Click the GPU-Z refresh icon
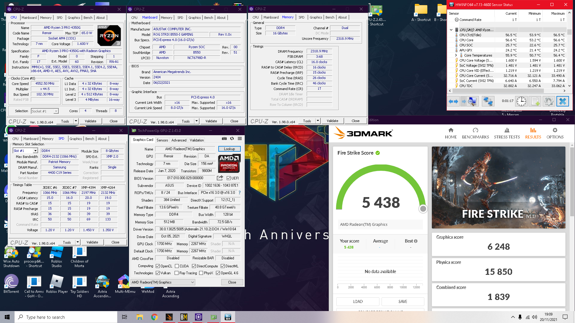 click(232, 139)
